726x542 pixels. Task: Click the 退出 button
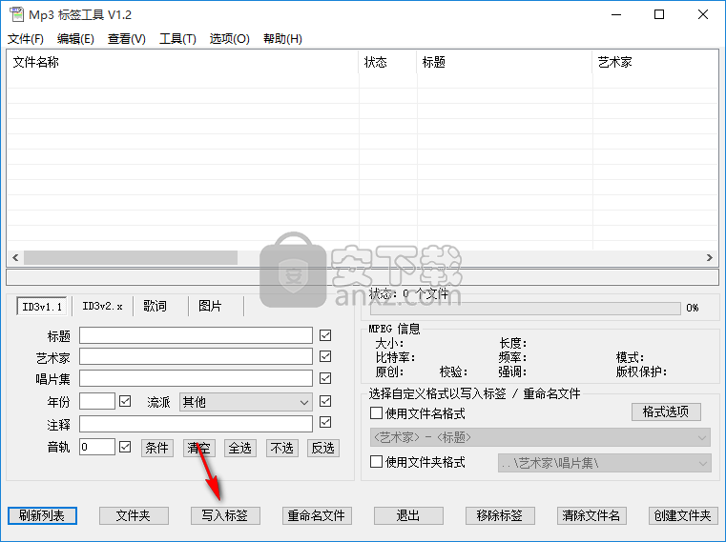pyautogui.click(x=408, y=515)
